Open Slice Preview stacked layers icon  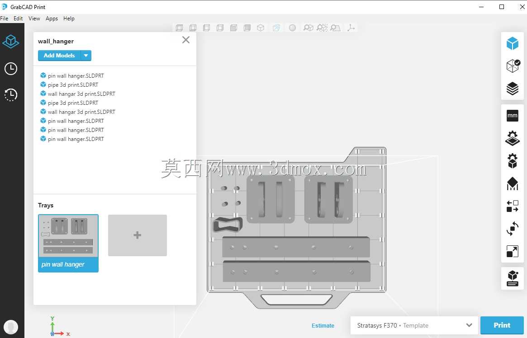point(512,89)
